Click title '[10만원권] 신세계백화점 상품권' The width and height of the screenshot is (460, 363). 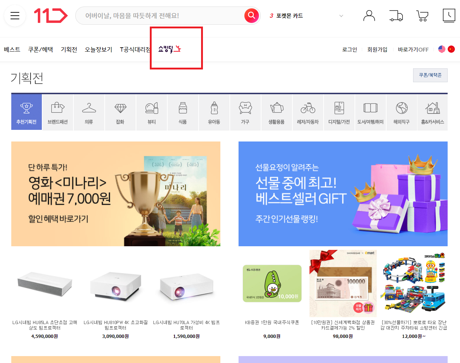[x=343, y=325]
